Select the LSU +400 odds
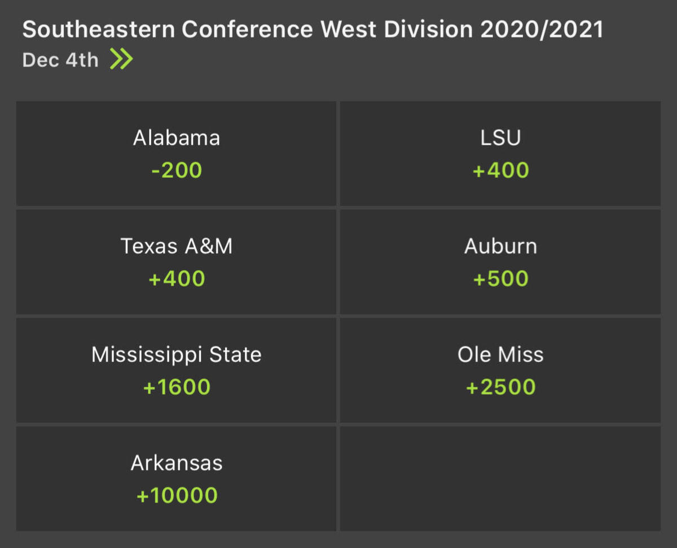This screenshot has height=548, width=677. (x=500, y=169)
